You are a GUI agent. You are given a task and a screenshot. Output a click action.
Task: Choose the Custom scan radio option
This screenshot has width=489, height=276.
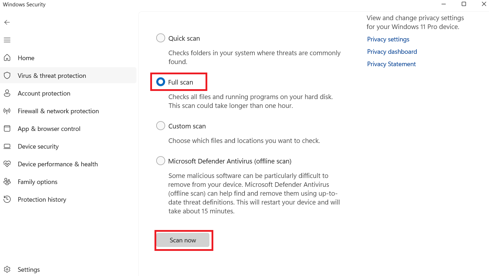(161, 126)
